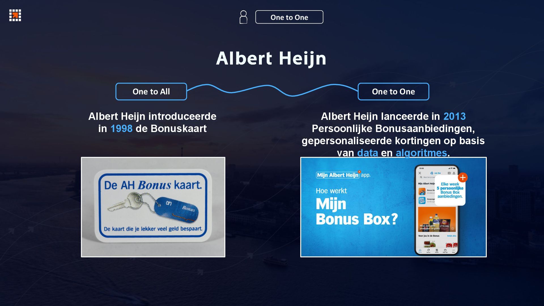Click the 'Bekijk alles' link in phone

pos(452,236)
